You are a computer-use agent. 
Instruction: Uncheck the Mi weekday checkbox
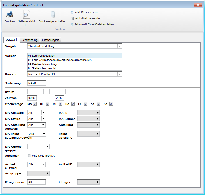60,104
